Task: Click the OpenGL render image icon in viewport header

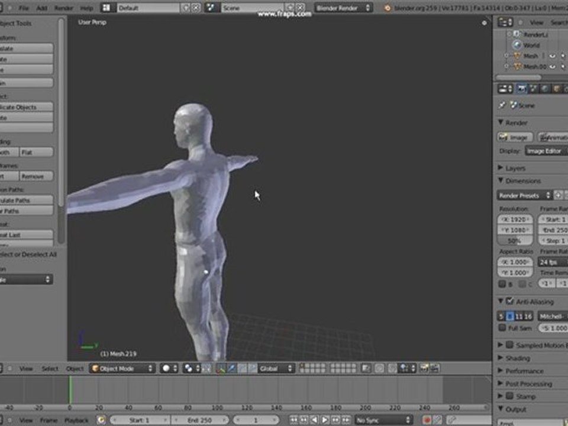Action: (x=424, y=369)
